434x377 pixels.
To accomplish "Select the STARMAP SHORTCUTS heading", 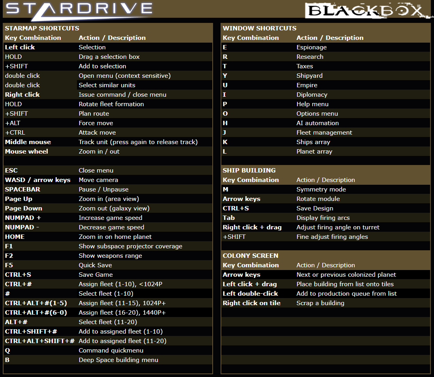I will click(x=42, y=28).
